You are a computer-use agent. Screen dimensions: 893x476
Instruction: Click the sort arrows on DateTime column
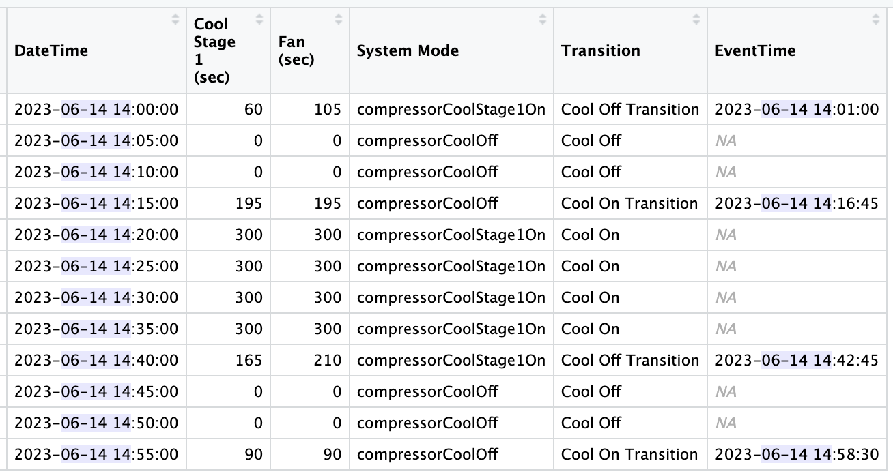[x=175, y=19]
